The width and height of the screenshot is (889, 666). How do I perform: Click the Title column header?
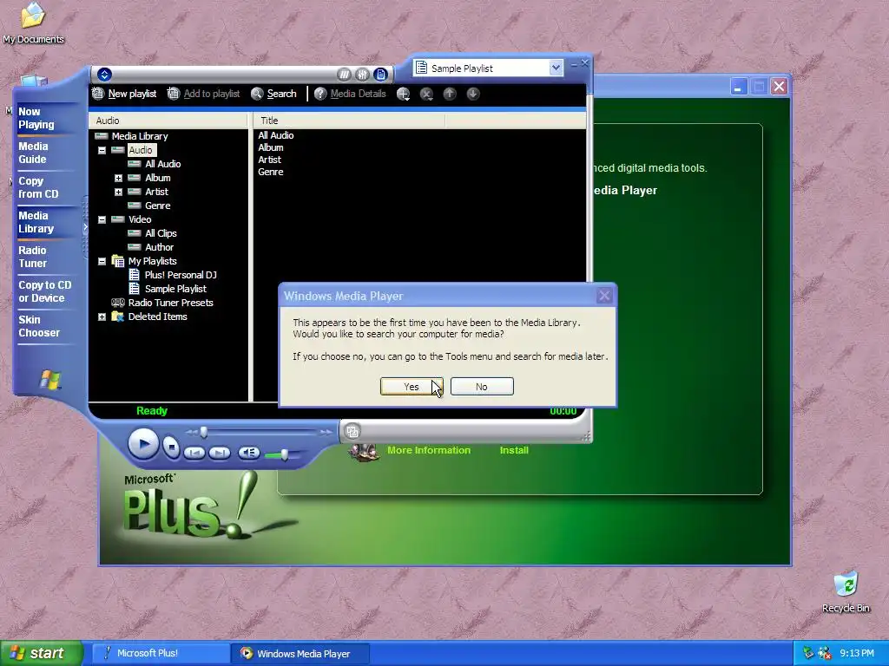click(349, 120)
